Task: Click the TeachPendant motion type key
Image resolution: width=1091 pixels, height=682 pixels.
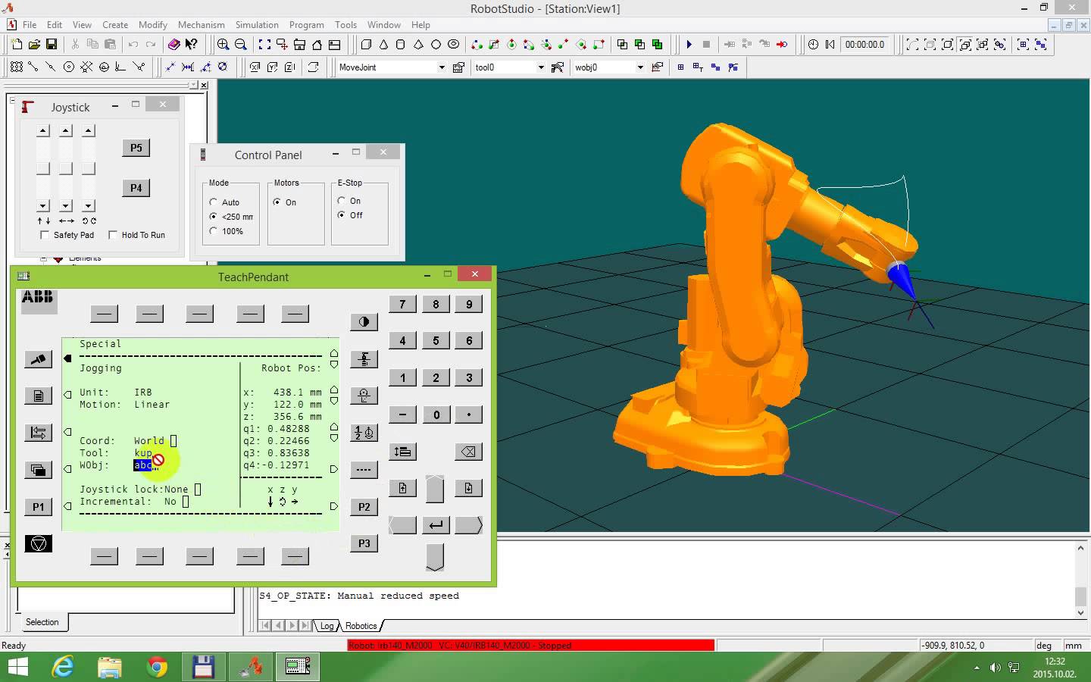Action: pyautogui.click(x=364, y=396)
